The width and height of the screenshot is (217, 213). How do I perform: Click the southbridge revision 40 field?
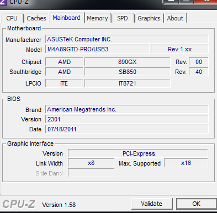click(199, 72)
